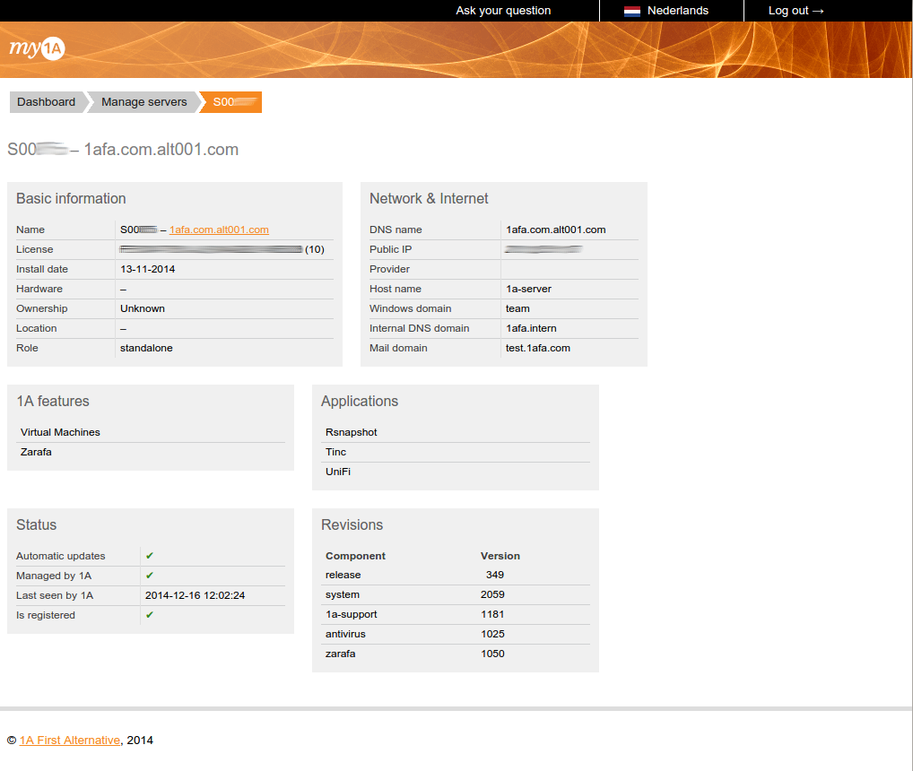Open the 1afa.com.alt001.com server link
This screenshot has height=771, width=913.
[219, 230]
